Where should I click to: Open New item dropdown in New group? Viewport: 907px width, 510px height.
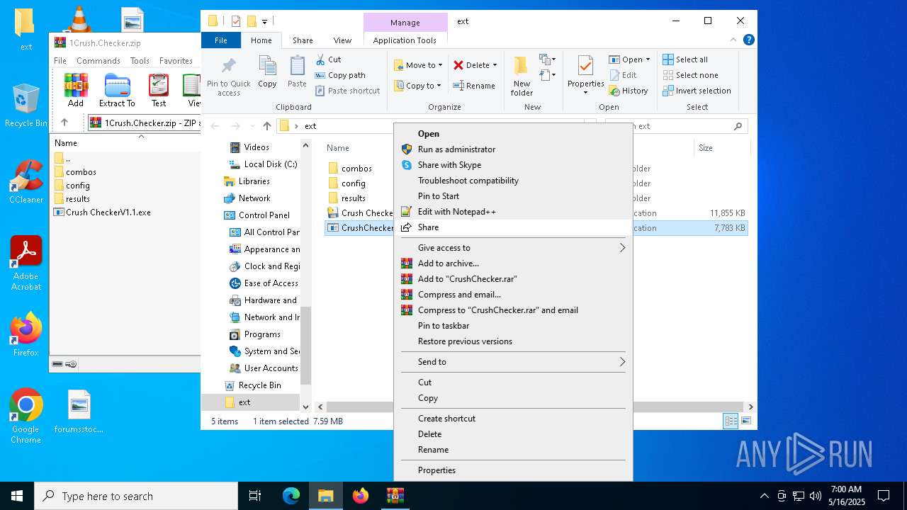546,59
